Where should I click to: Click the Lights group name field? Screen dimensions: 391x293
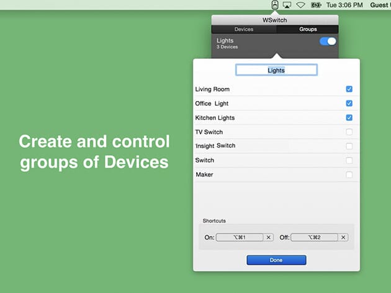click(276, 71)
